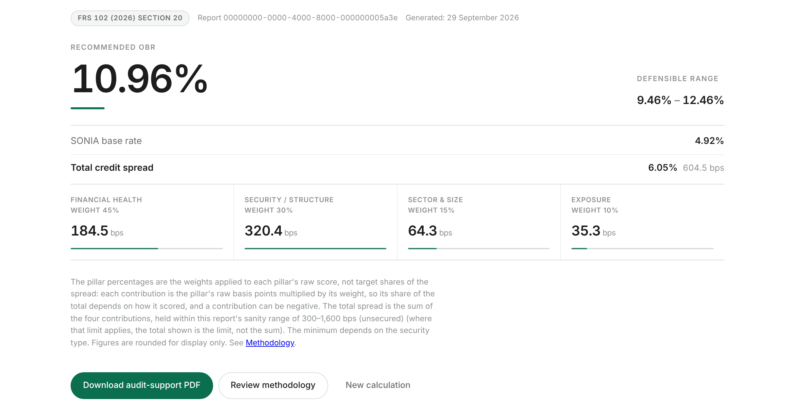Select the defensible range 9.46% – 12.46%
This screenshot has width=795, height=420.
coord(680,100)
